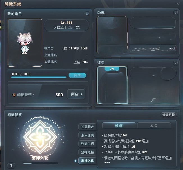
Task: Open help question mark button
Action: 11,165
